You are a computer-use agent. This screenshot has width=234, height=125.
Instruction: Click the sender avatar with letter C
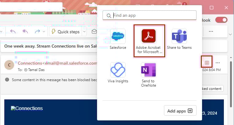[9, 65]
